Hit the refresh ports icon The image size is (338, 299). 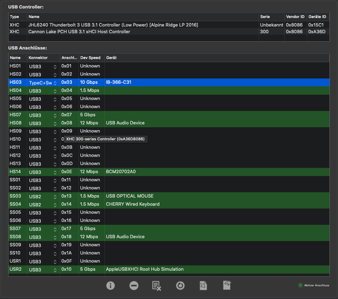pos(180,286)
